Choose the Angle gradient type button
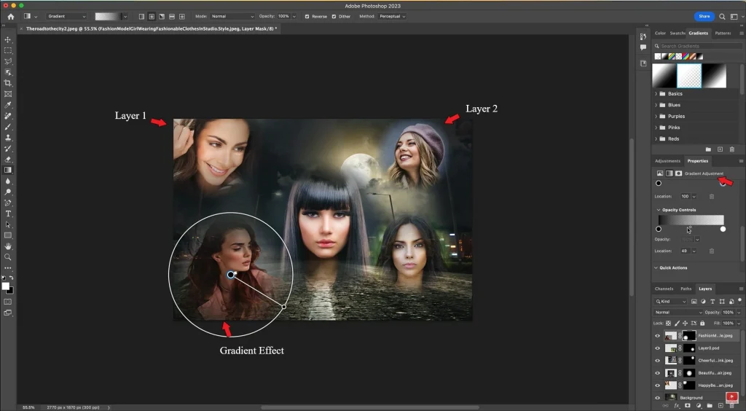Screen dimensions: 746x411 click(162, 16)
